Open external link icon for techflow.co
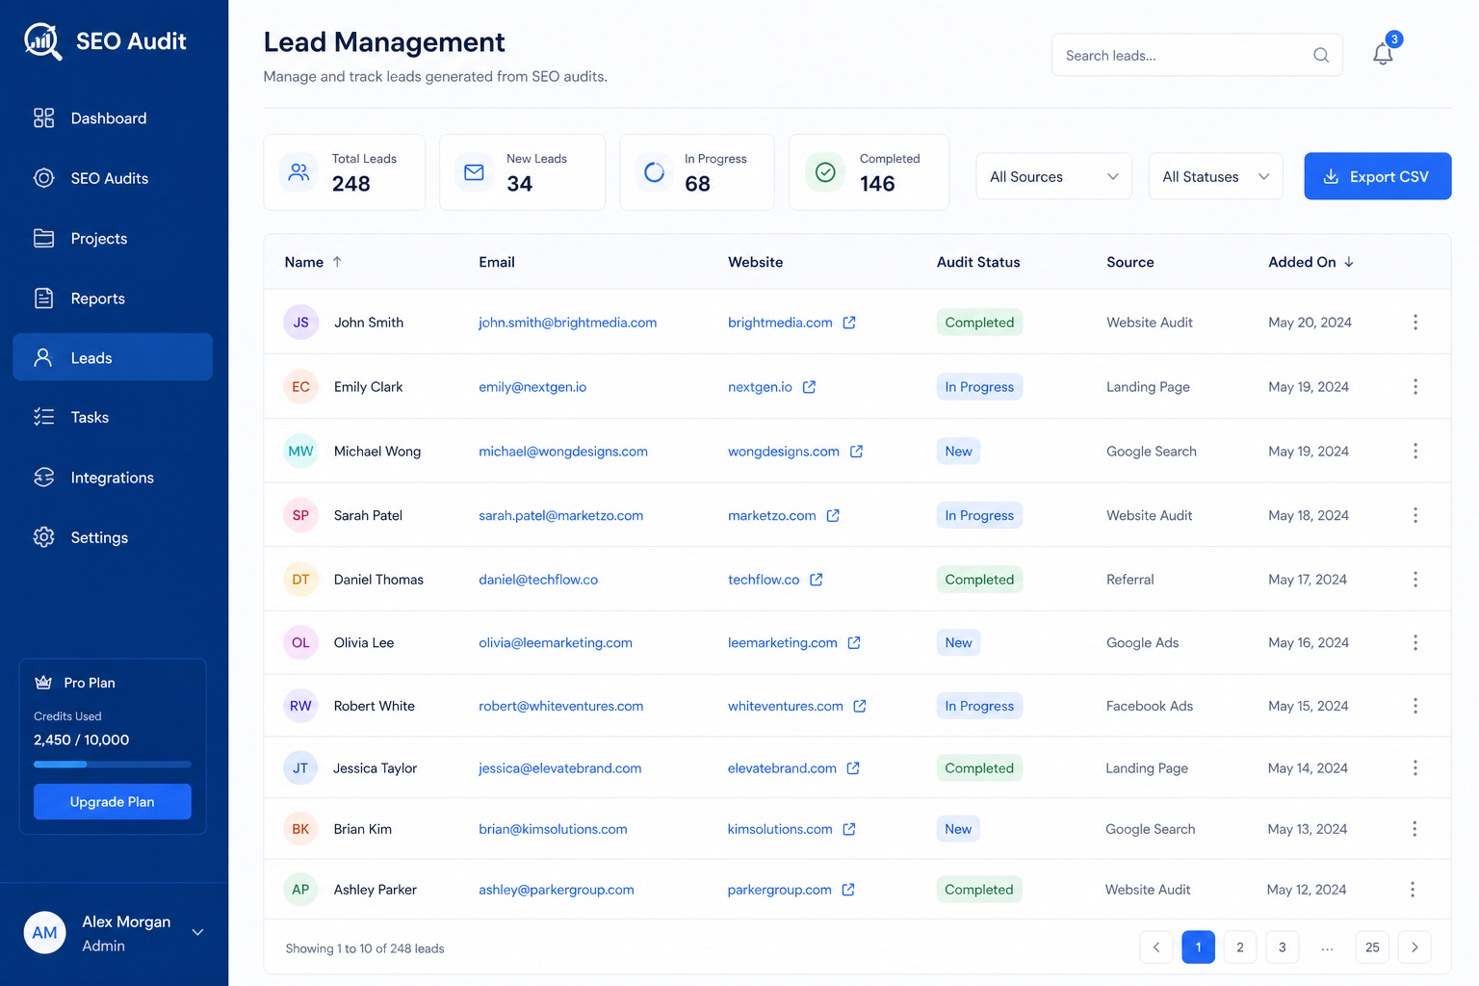The width and height of the screenshot is (1479, 986). (816, 580)
